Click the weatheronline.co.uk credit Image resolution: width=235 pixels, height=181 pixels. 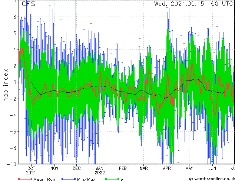[x=212, y=179]
